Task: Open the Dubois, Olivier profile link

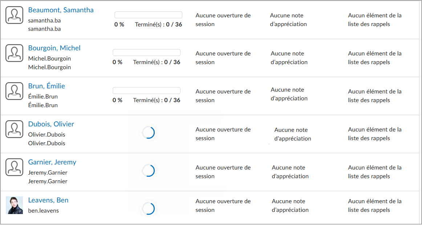Action: pos(51,124)
